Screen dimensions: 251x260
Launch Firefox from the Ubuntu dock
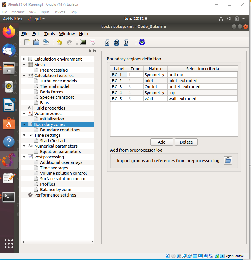[x=9, y=31]
